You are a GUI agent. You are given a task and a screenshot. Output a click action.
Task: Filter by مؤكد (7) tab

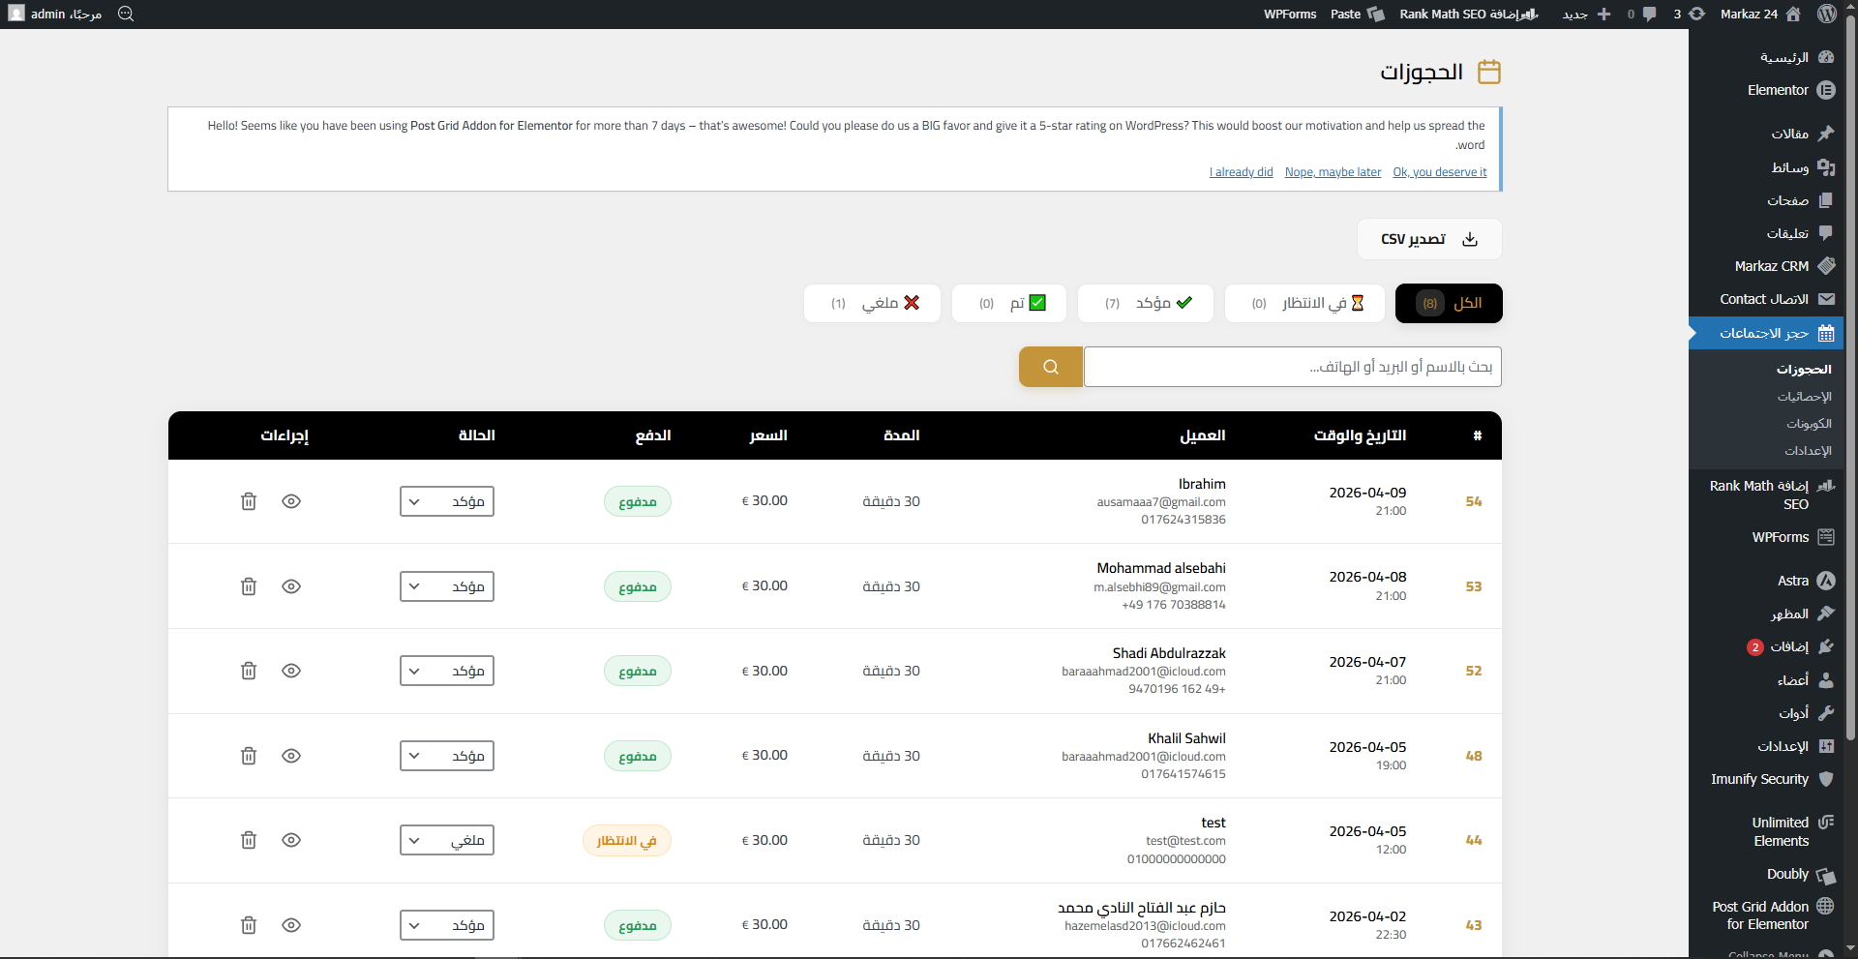coord(1146,303)
